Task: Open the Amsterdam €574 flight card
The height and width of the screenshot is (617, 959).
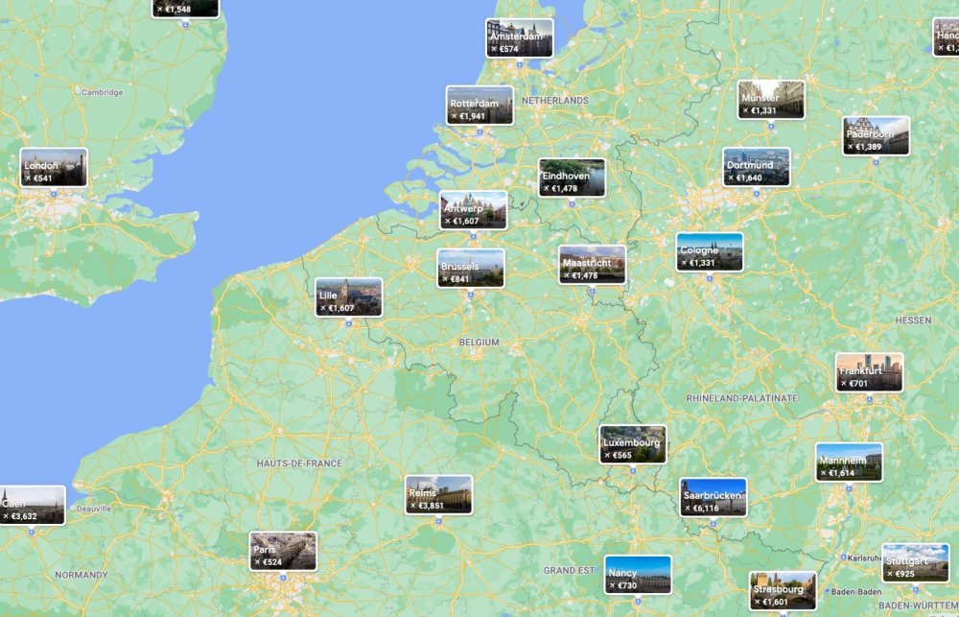Action: tap(520, 38)
